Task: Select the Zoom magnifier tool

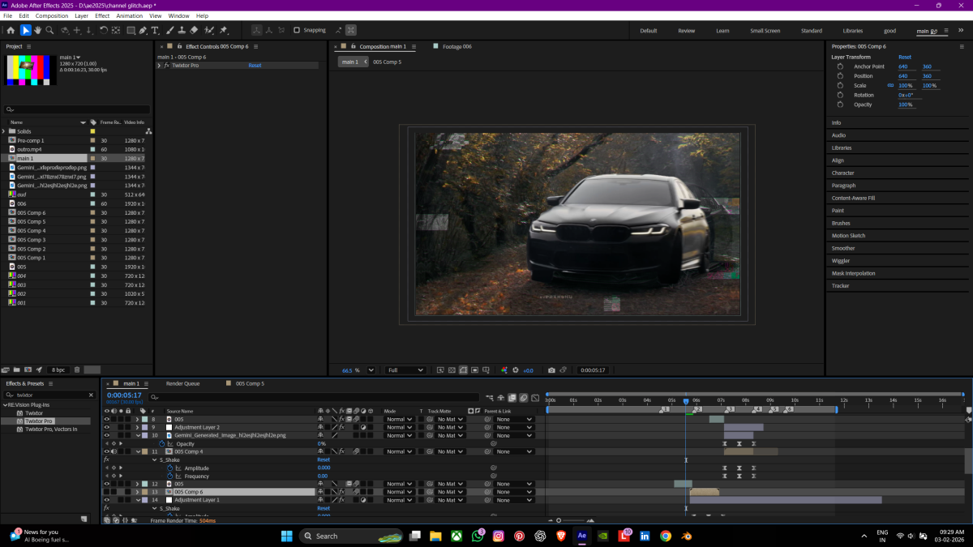Action: tap(50, 31)
